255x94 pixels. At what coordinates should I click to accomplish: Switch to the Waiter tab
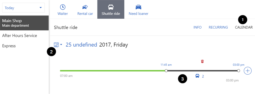(x=63, y=9)
